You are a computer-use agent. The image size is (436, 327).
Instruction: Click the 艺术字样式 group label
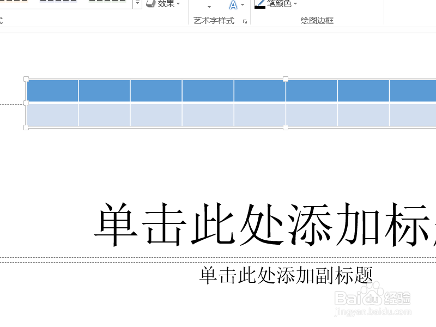pos(215,21)
